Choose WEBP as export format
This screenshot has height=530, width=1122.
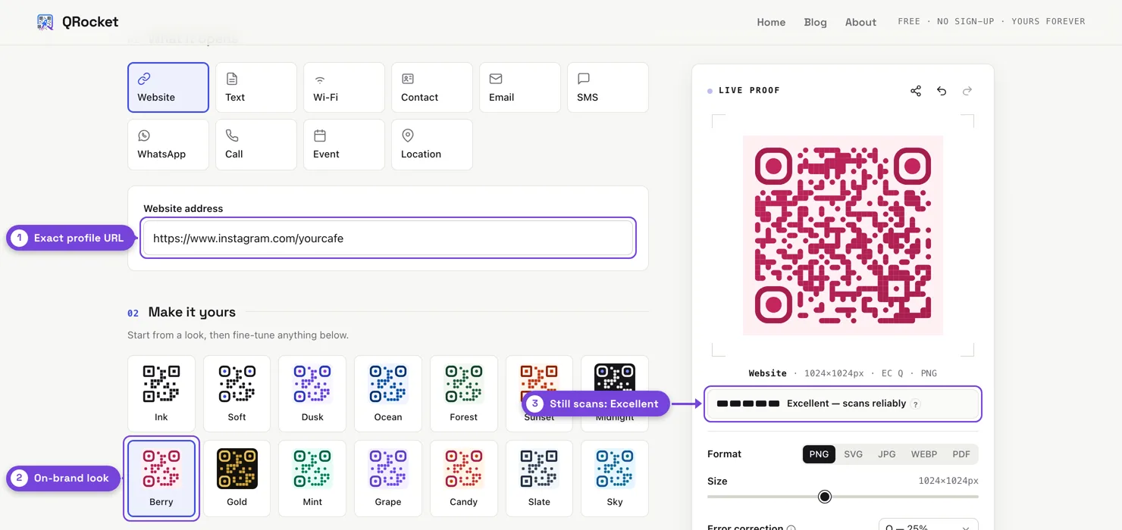[x=924, y=454]
